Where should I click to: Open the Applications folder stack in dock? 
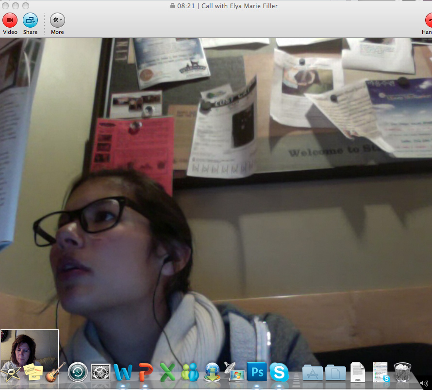[313, 373]
